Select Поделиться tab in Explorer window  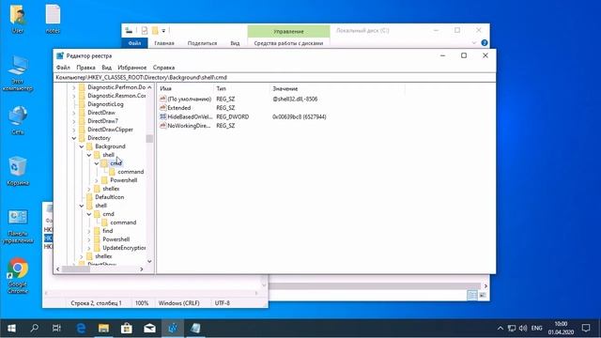[203, 43]
